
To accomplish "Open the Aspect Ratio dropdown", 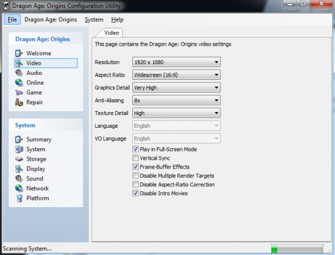I will click(176, 75).
